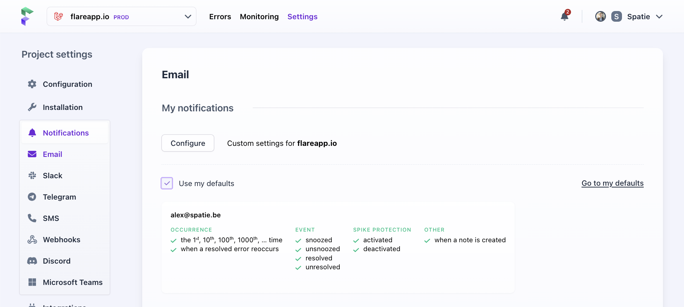Click the Slack logo icon
This screenshot has height=307, width=684.
(x=32, y=175)
